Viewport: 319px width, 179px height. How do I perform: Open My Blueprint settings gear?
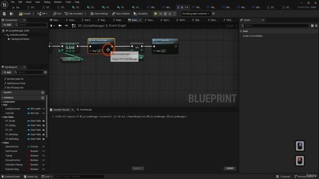click(x=45, y=72)
